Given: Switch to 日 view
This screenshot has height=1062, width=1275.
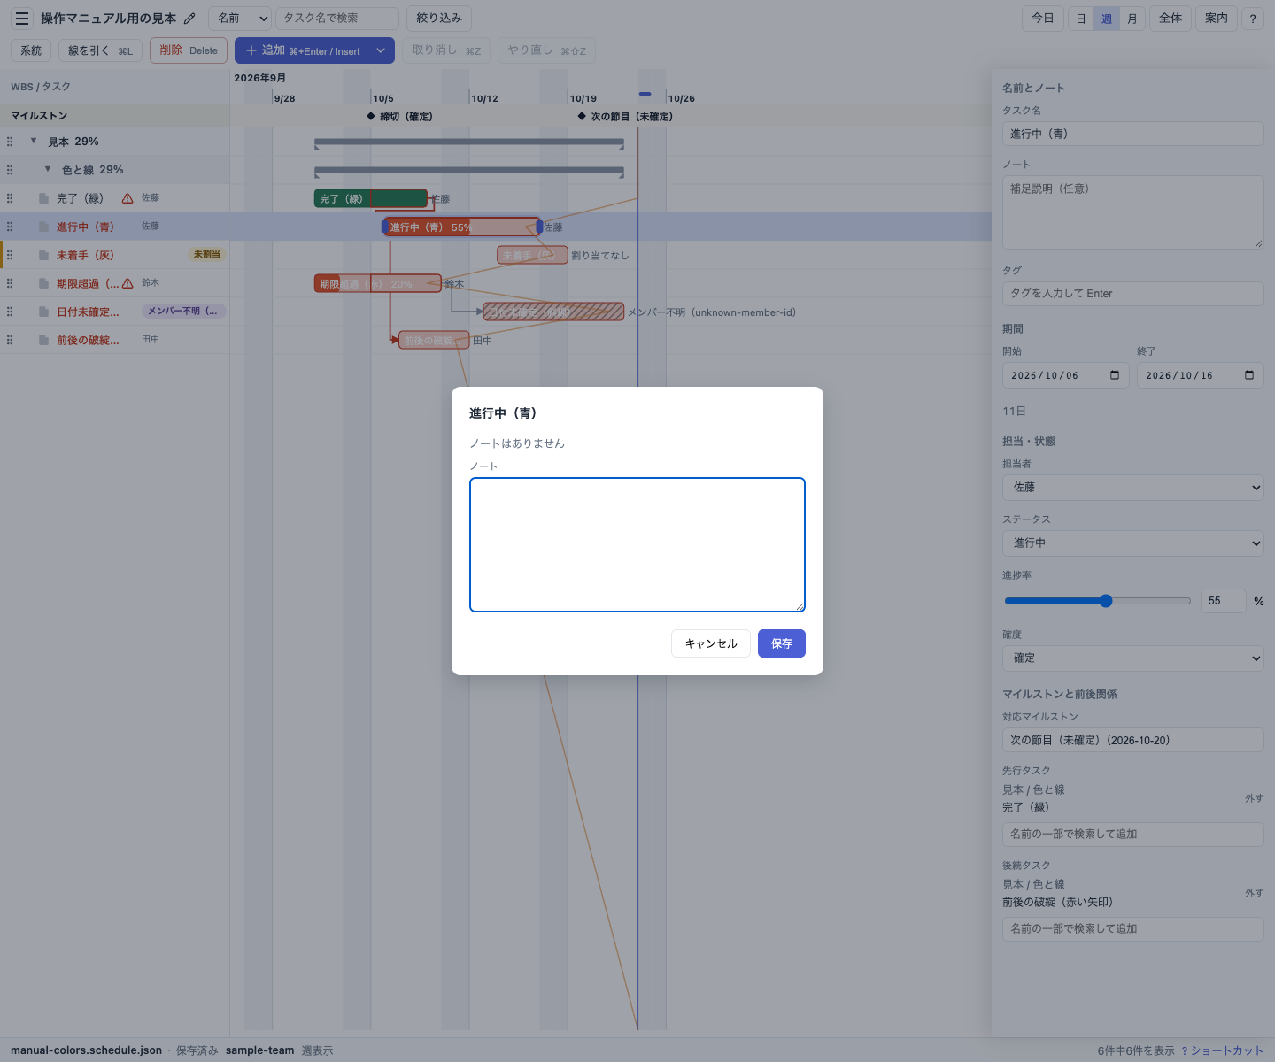Looking at the screenshot, I should tap(1080, 19).
